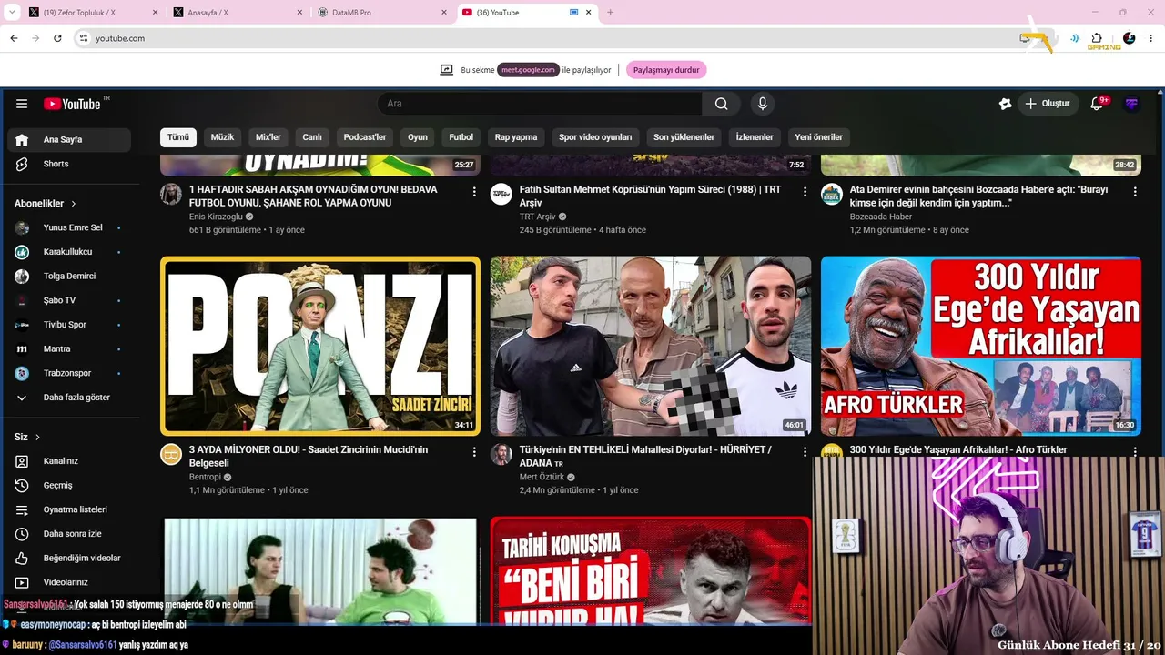Open the Tolga Demirci subscription
The width and height of the screenshot is (1165, 655).
pos(69,276)
